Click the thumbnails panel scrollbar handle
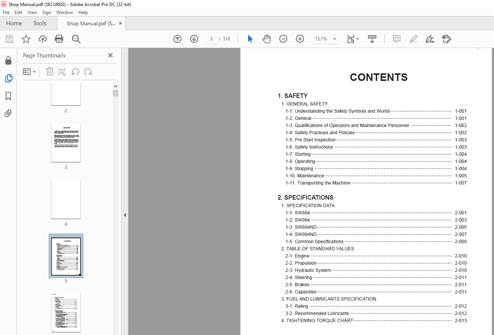The width and height of the screenshot is (494, 335). click(116, 93)
